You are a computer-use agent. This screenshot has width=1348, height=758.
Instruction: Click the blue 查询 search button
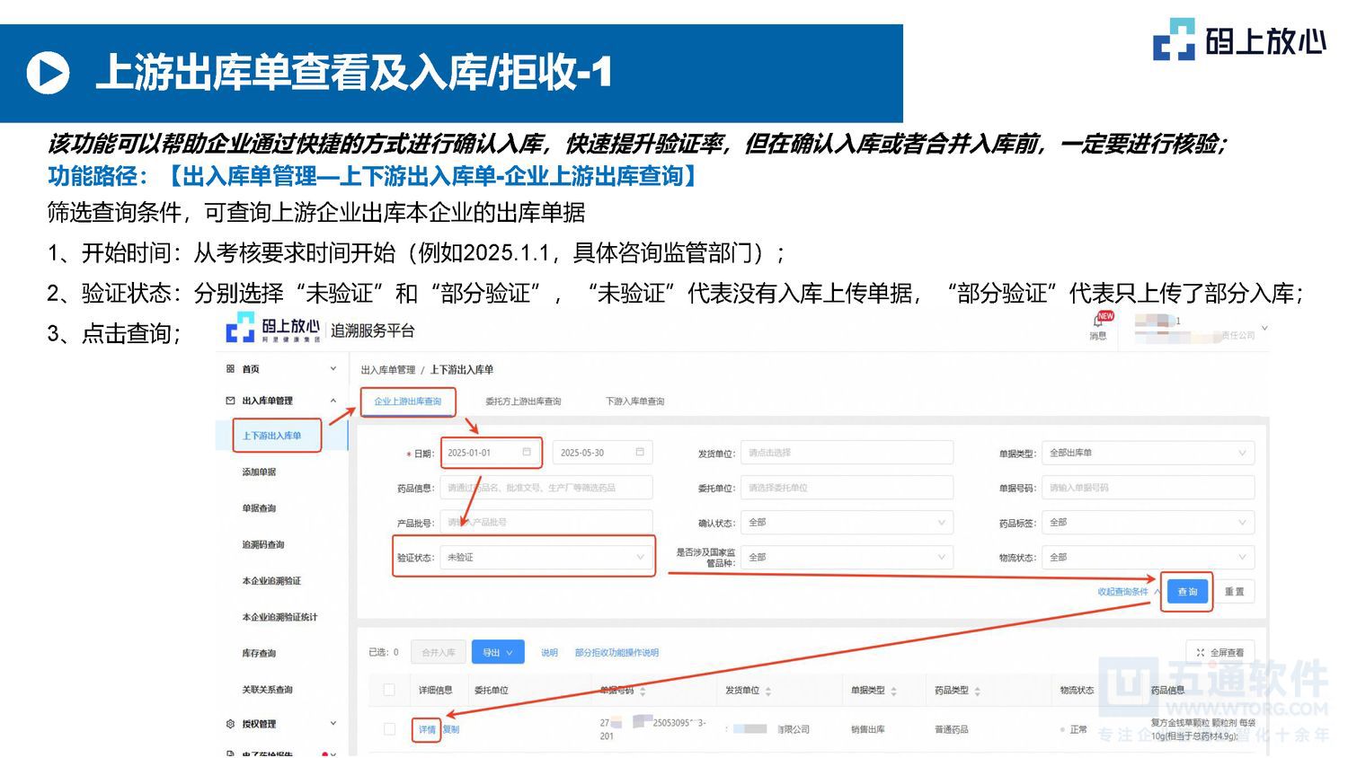pyautogui.click(x=1186, y=592)
